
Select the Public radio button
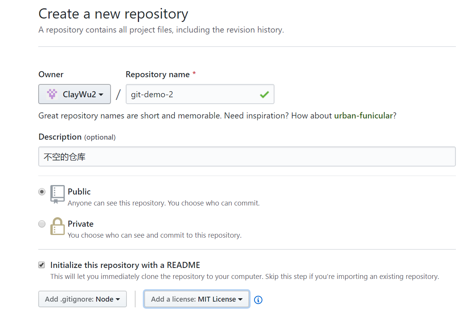click(x=42, y=192)
